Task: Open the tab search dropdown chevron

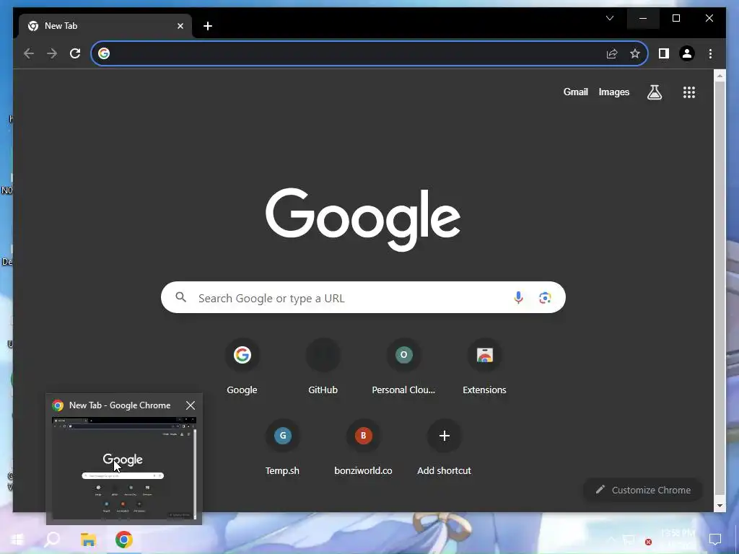Action: click(x=609, y=18)
